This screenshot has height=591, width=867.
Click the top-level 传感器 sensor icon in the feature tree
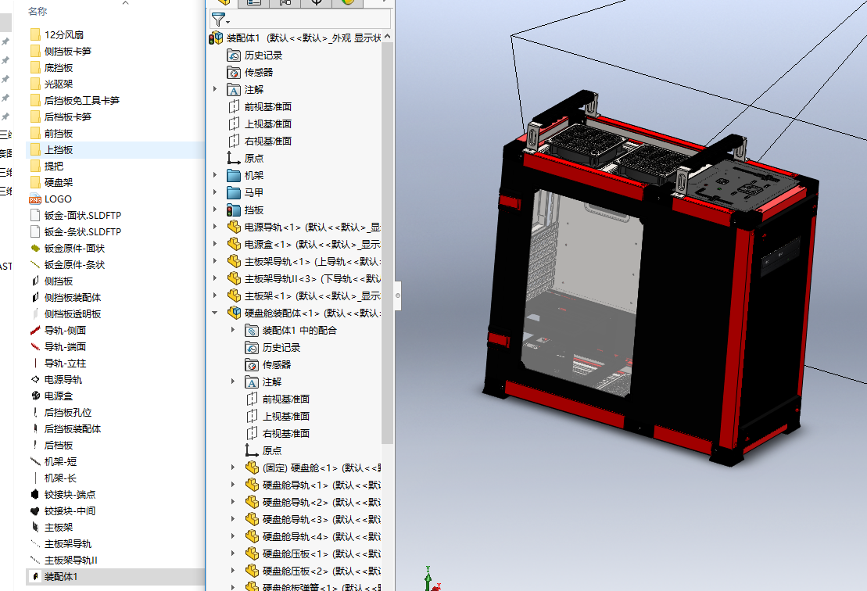coord(234,73)
